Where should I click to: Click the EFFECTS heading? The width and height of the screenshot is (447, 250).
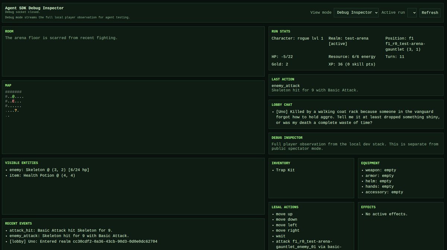click(368, 207)
